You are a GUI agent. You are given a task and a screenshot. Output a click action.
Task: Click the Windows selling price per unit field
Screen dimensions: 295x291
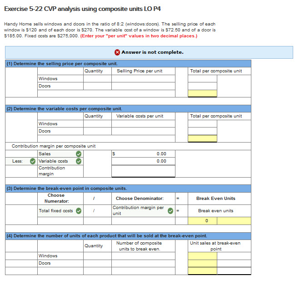pyautogui.click(x=143, y=79)
